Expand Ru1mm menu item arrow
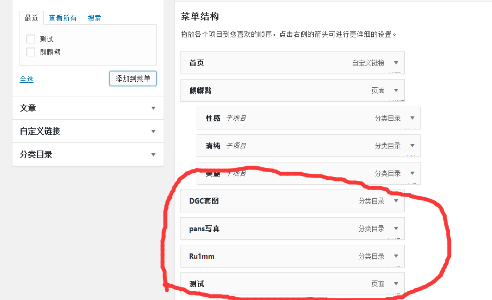Image resolution: width=492 pixels, height=300 pixels. [396, 256]
